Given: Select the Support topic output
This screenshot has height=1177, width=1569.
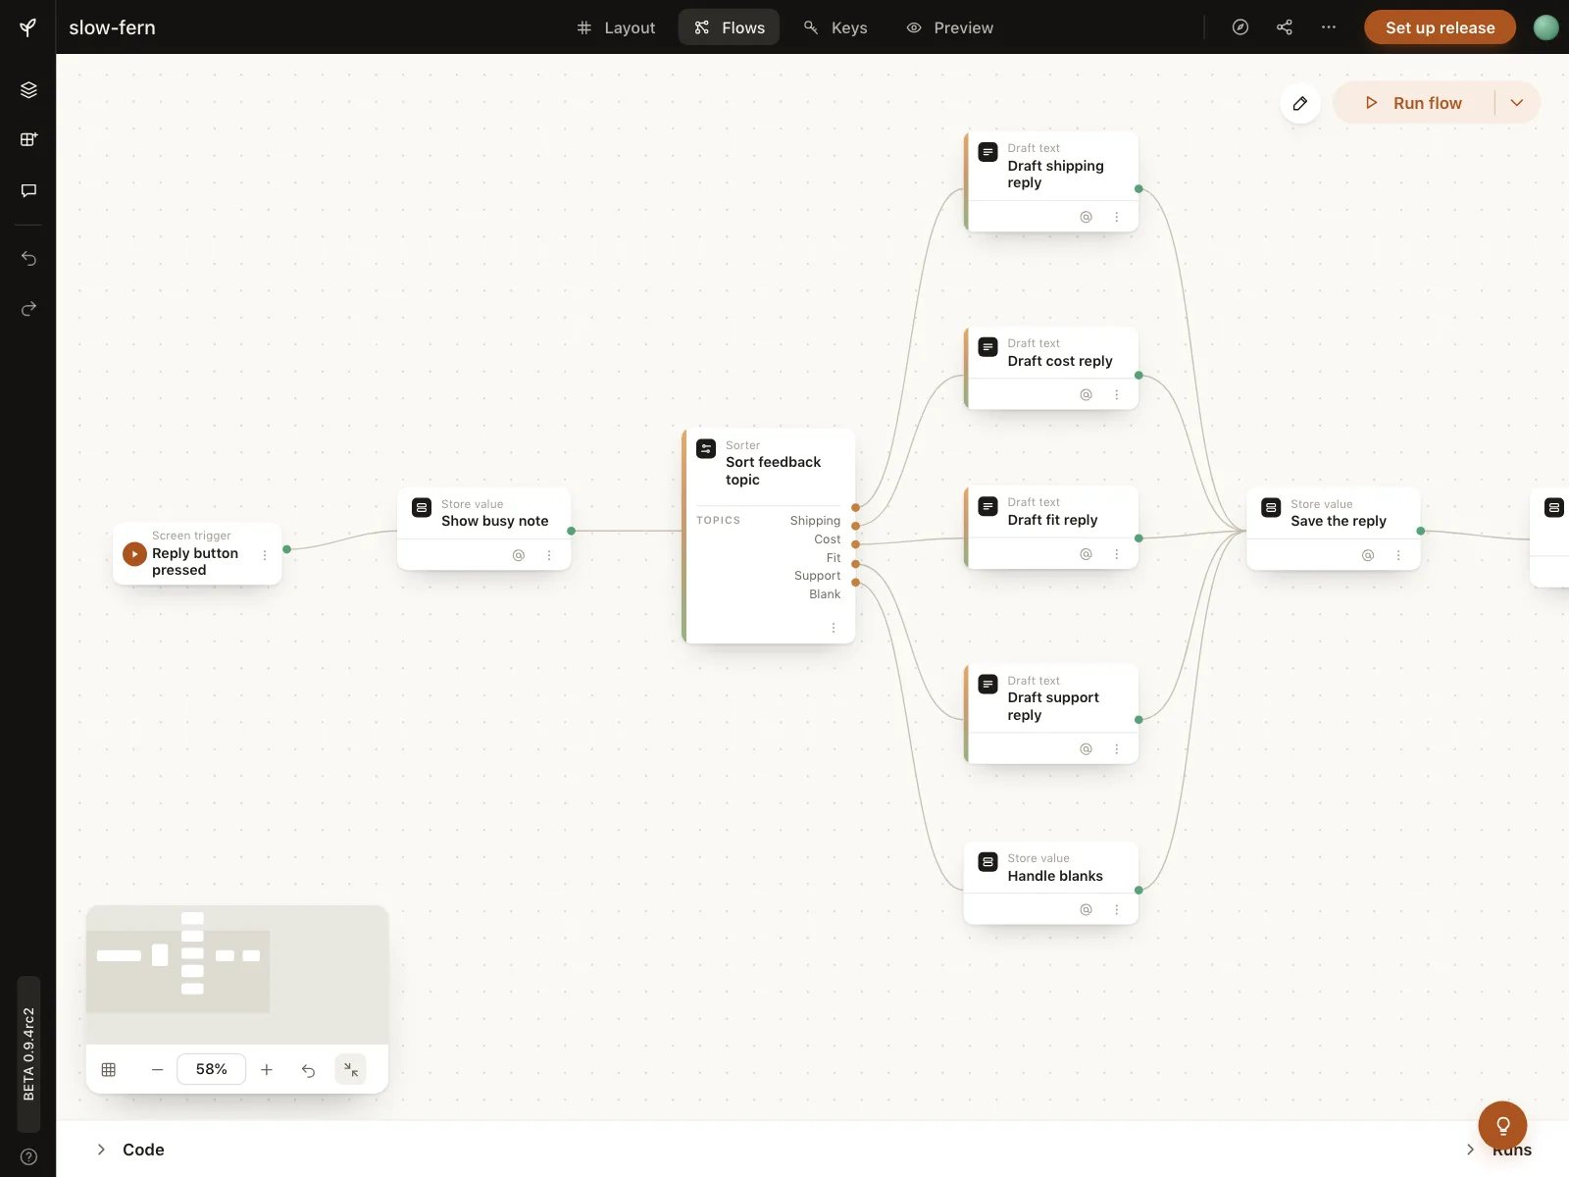Looking at the screenshot, I should tap(817, 576).
